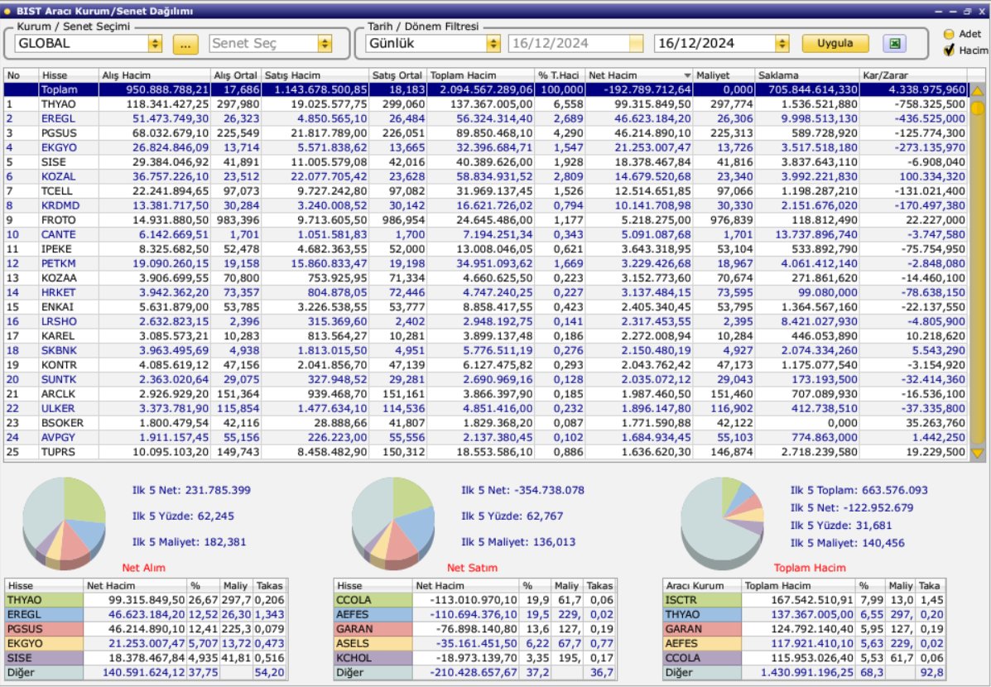This screenshot has height=687, width=991.
Task: Select the PGSUS row in main table
Action: (485, 133)
